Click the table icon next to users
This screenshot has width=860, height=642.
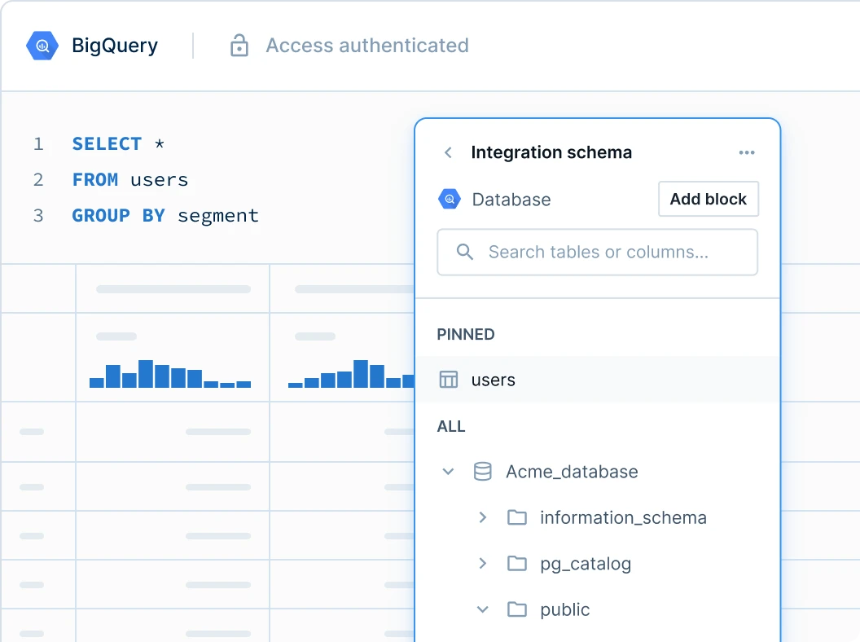[449, 380]
